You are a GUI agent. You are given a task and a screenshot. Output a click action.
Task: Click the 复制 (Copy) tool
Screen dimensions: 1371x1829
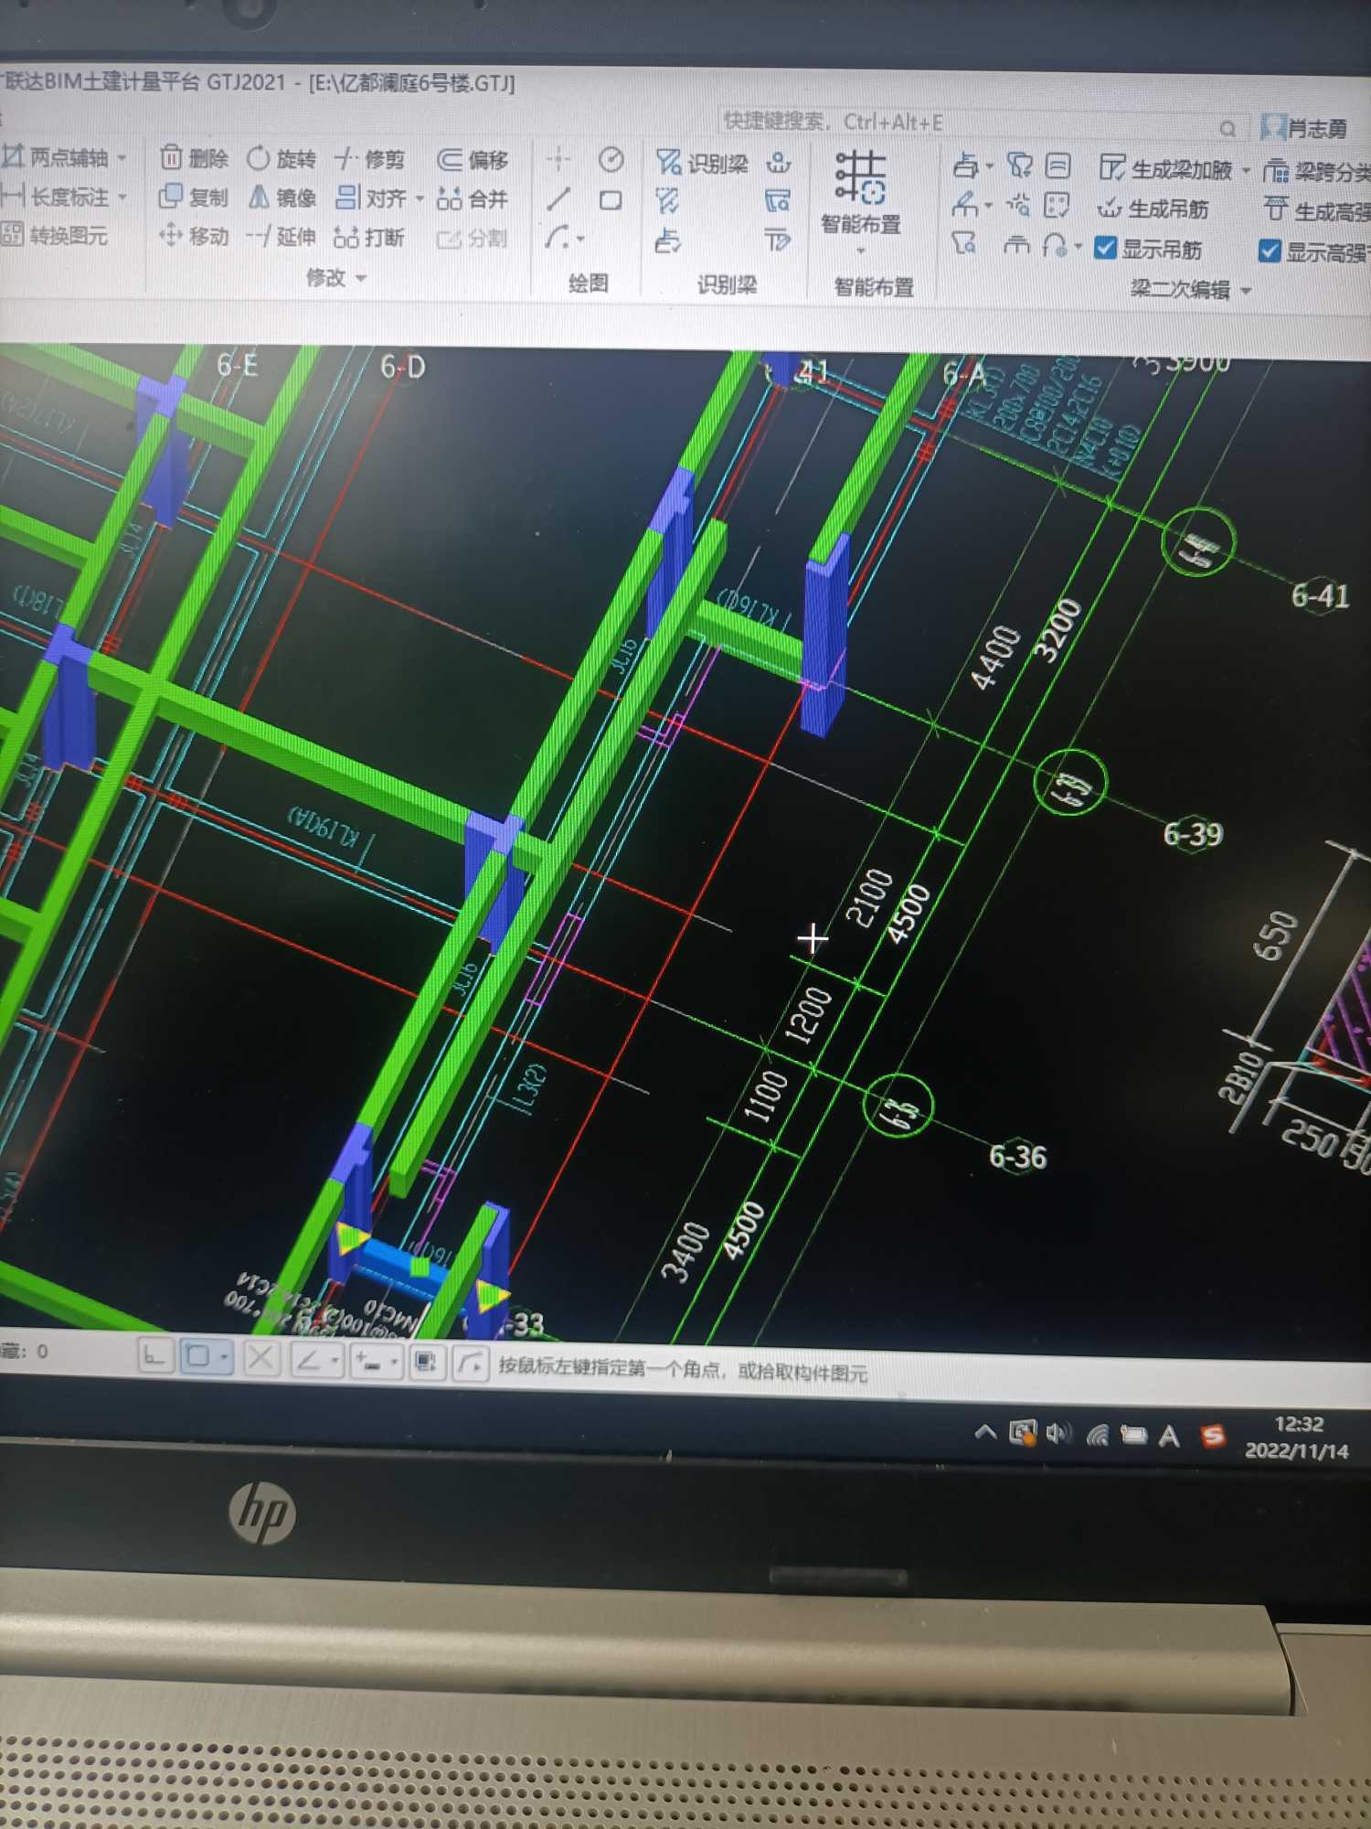193,197
